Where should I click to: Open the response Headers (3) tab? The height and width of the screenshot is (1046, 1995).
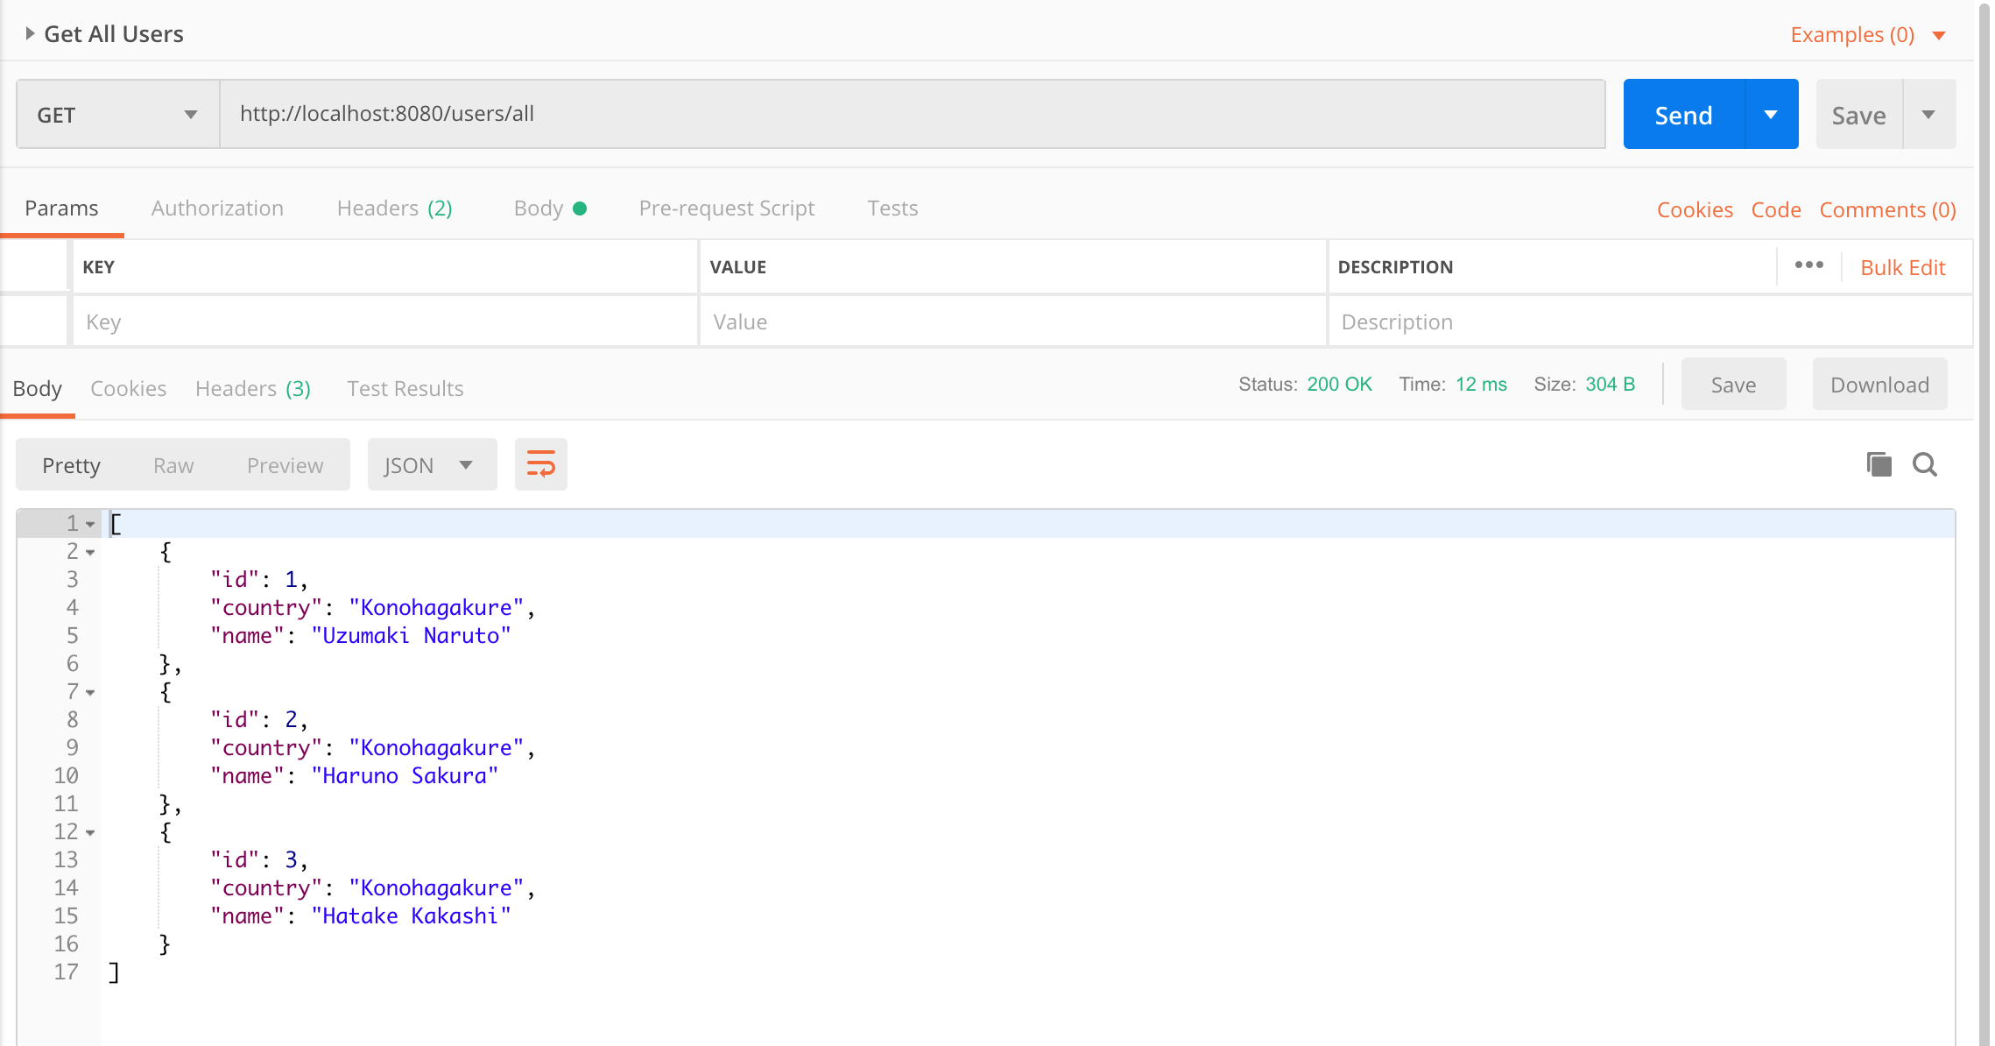click(x=252, y=389)
